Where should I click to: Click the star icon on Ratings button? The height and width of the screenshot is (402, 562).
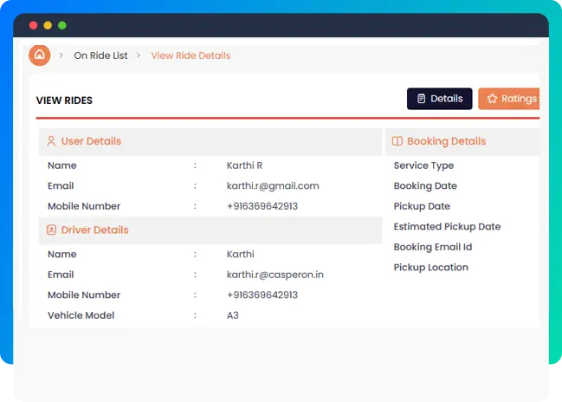pos(491,99)
